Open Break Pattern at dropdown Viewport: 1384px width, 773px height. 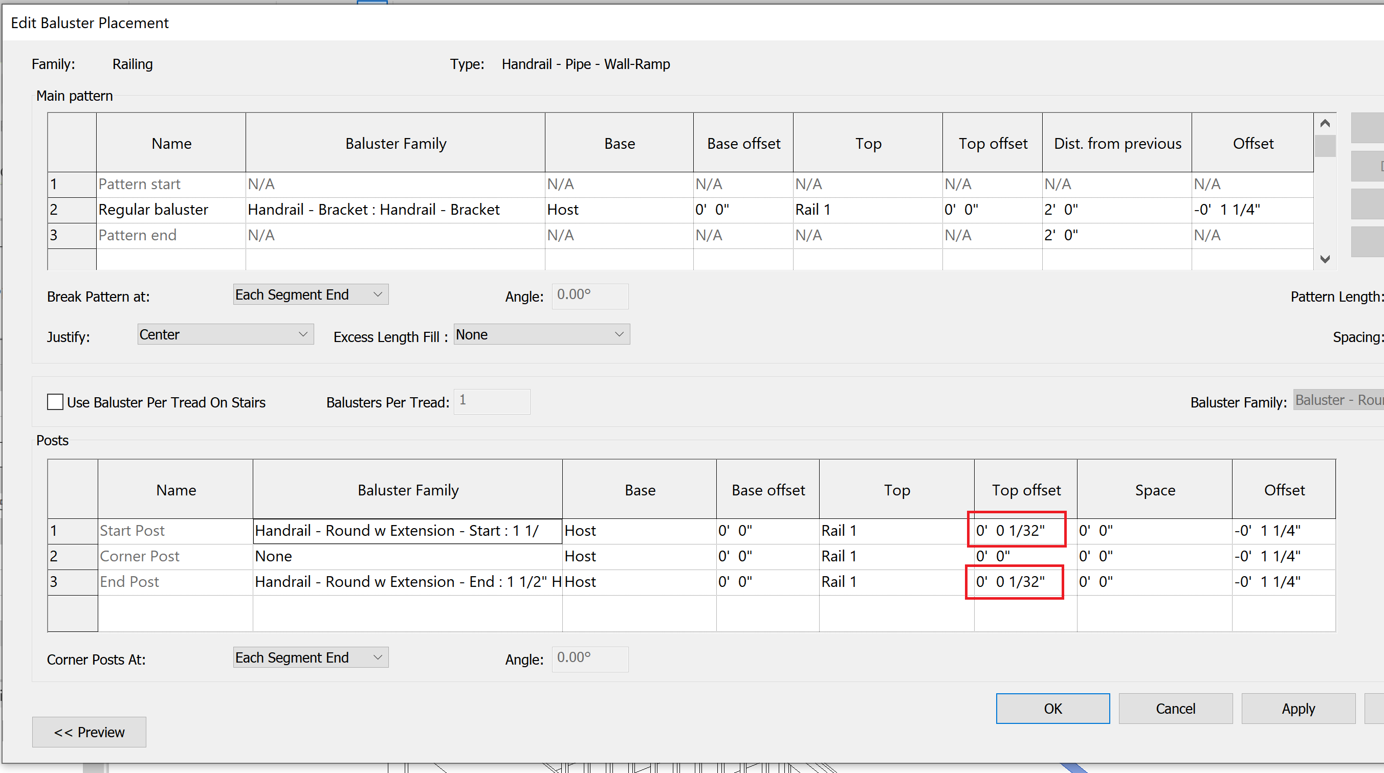tap(311, 294)
